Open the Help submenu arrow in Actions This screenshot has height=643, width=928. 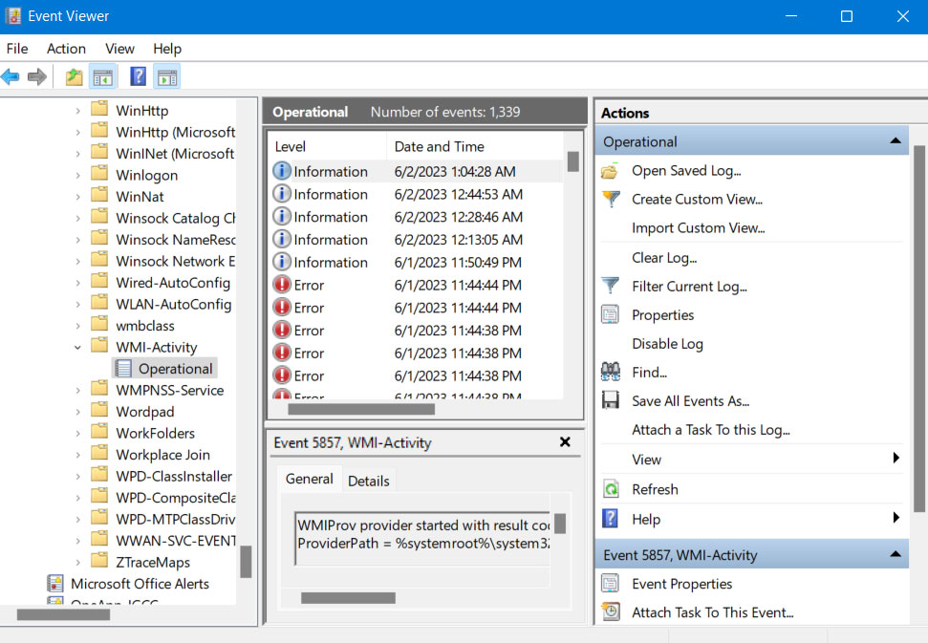(896, 518)
